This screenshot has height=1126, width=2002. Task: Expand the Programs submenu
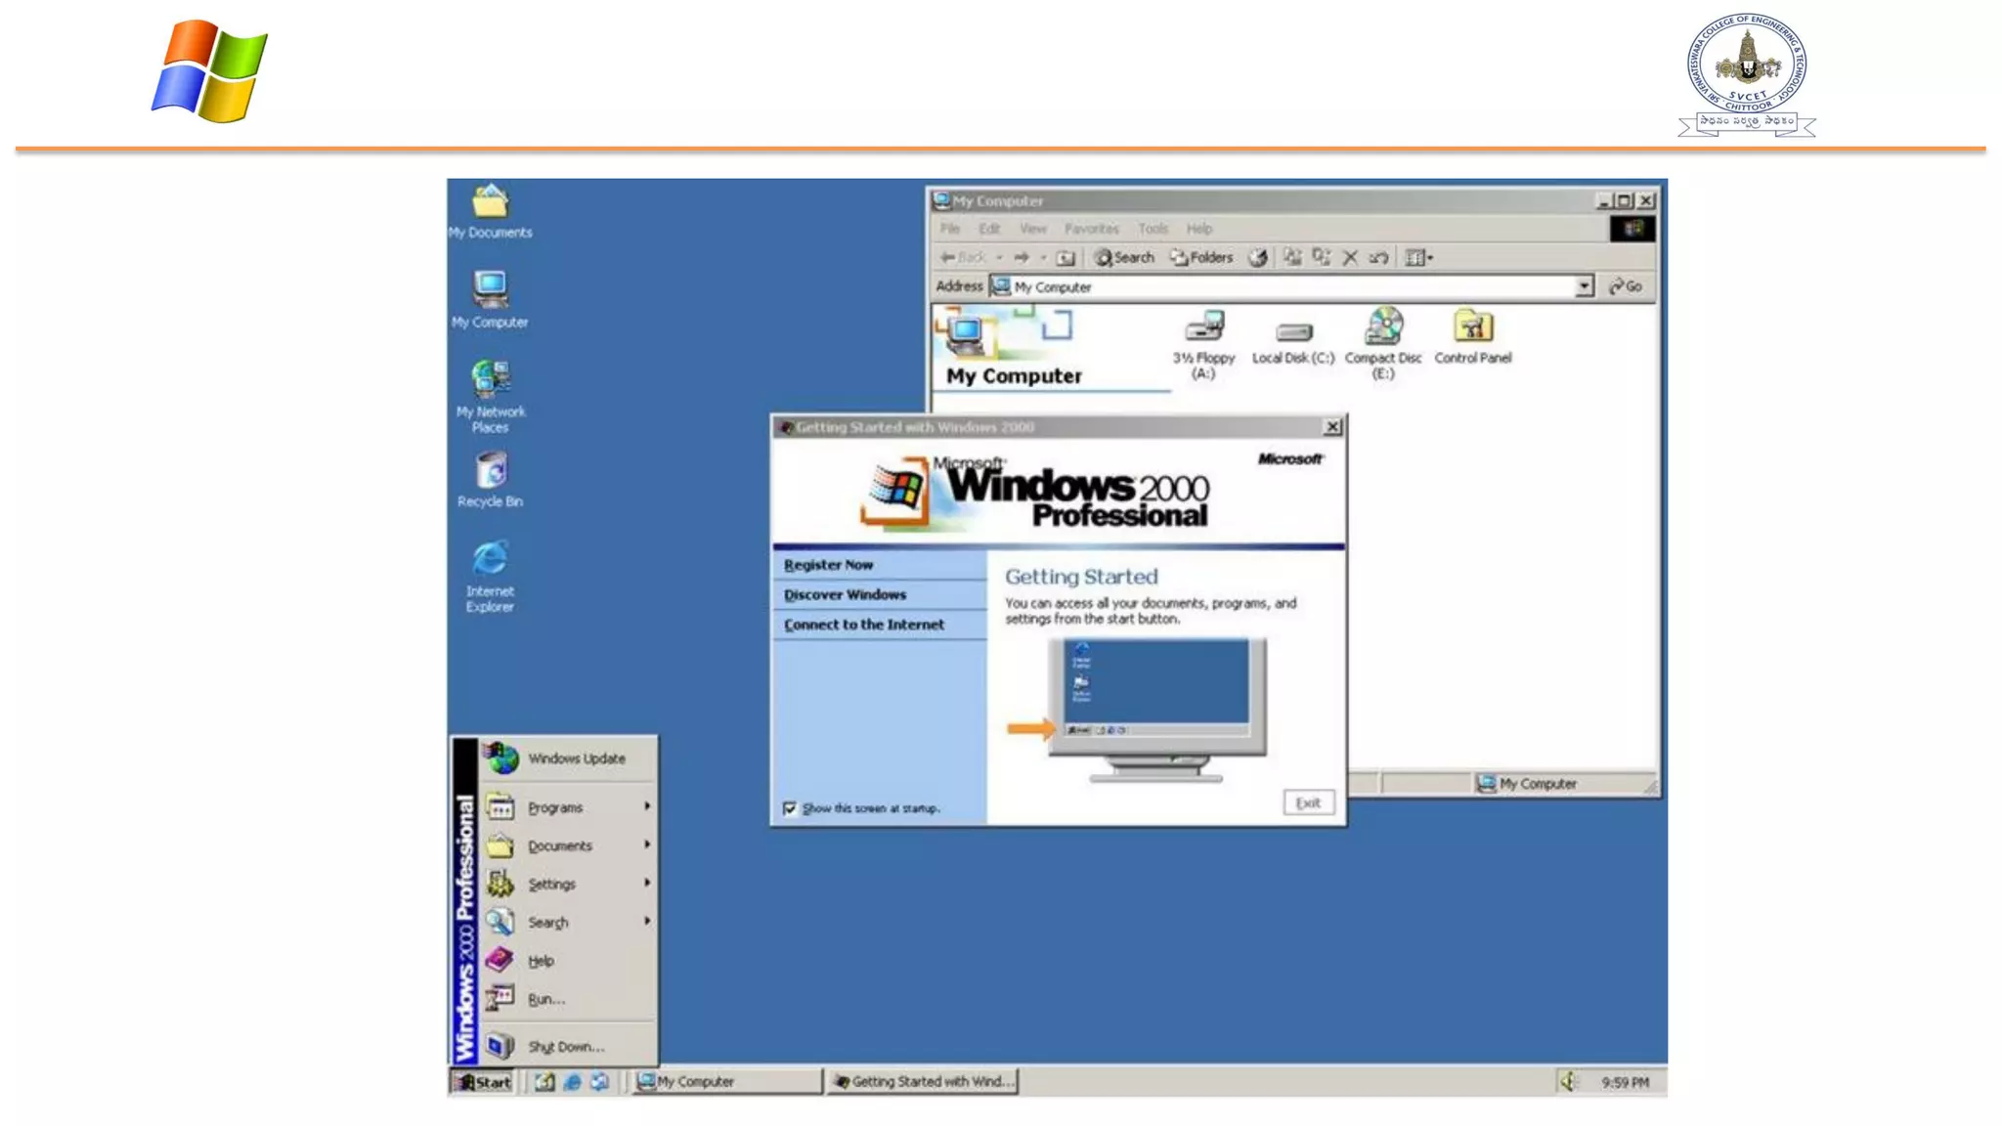[555, 807]
